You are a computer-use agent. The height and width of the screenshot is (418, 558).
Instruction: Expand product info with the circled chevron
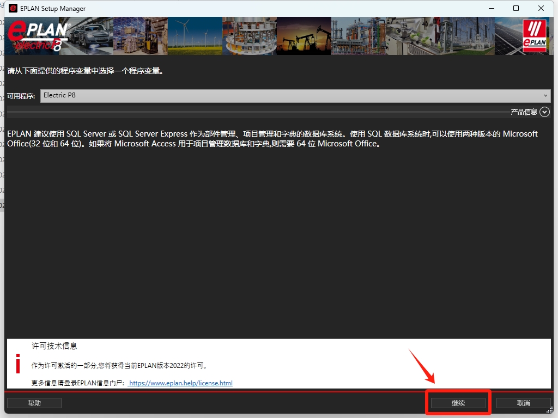click(x=544, y=112)
